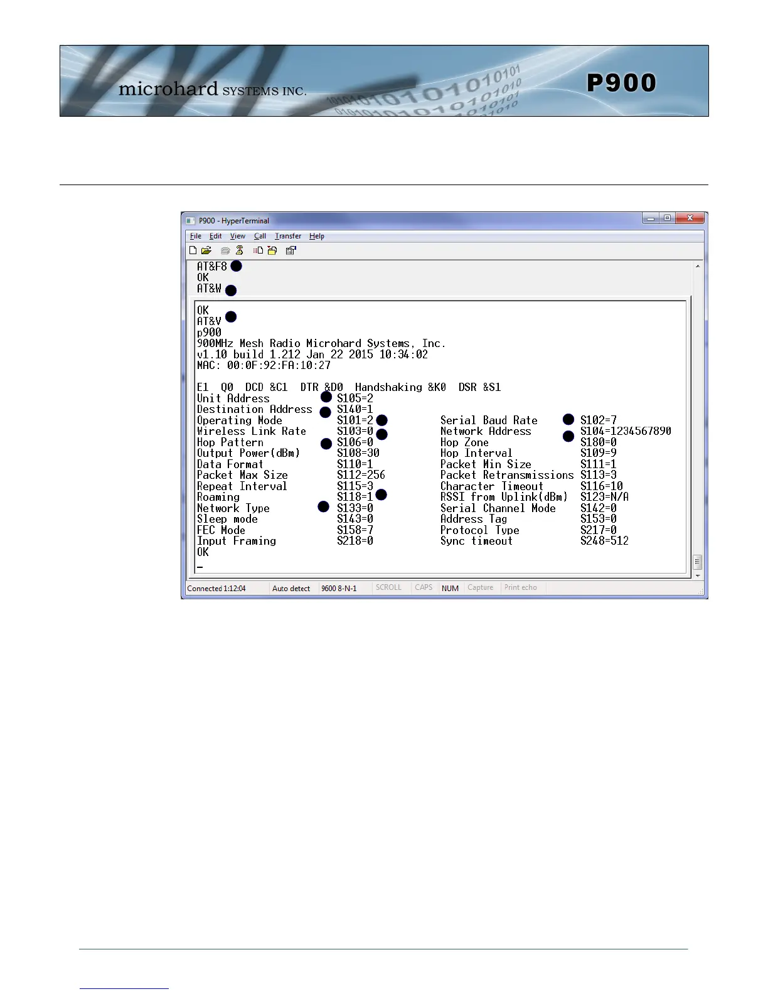The width and height of the screenshot is (768, 994).
Task: Click the firmware version 'v1.10 build 1.212' line
Action: click(312, 355)
